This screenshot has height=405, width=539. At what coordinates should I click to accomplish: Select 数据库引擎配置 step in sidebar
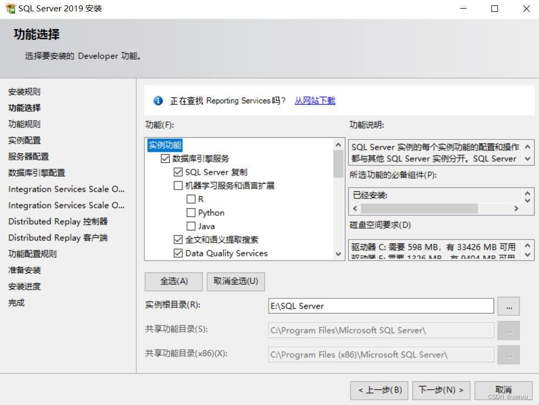coord(37,172)
